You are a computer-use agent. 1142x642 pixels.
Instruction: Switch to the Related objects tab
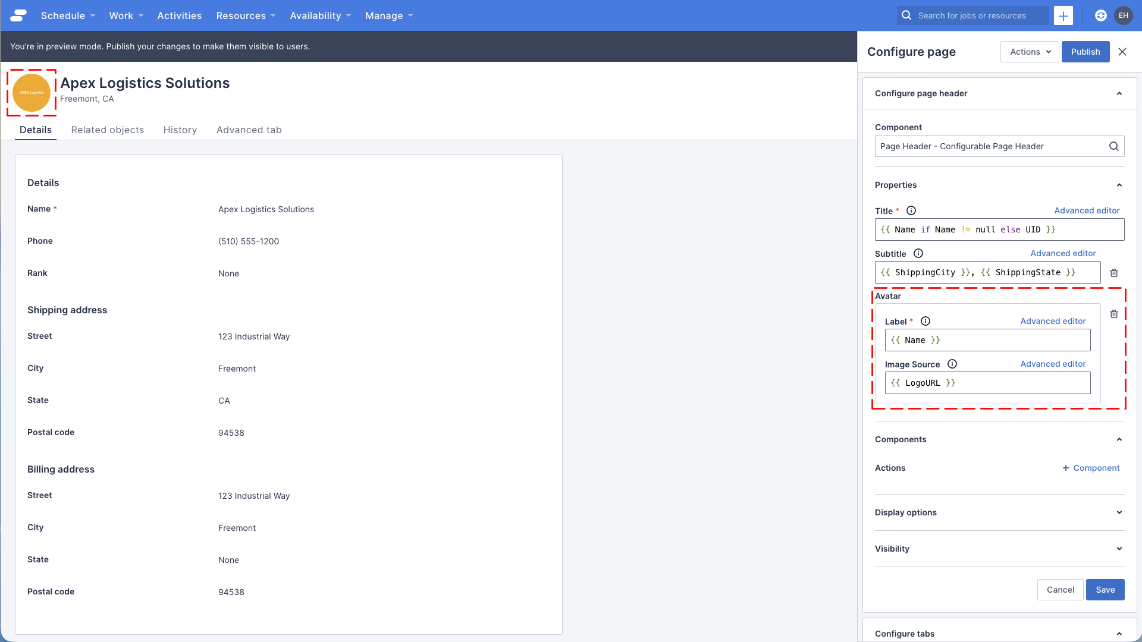point(107,130)
